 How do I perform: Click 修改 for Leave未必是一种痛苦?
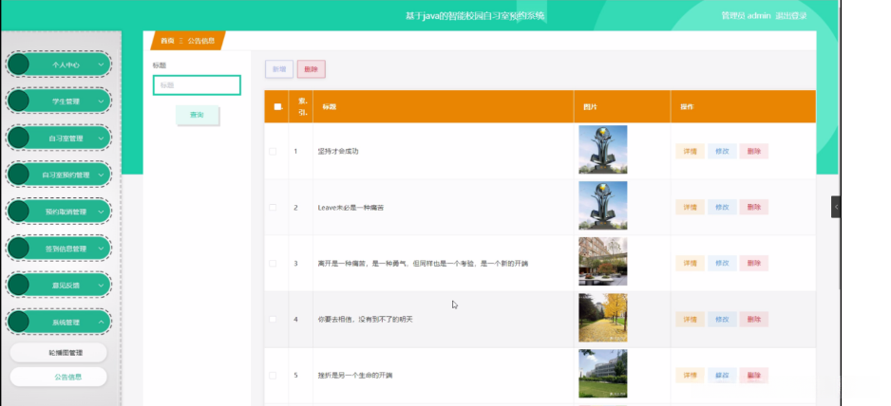pos(722,207)
